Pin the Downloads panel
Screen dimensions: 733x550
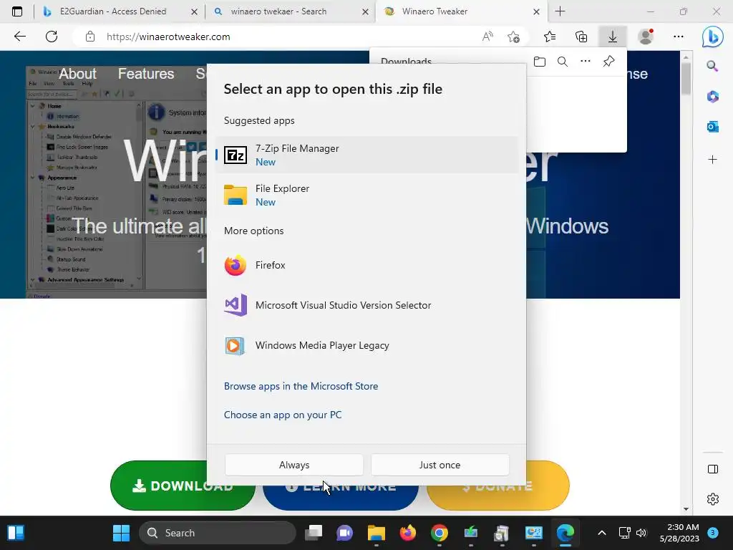pyautogui.click(x=608, y=62)
